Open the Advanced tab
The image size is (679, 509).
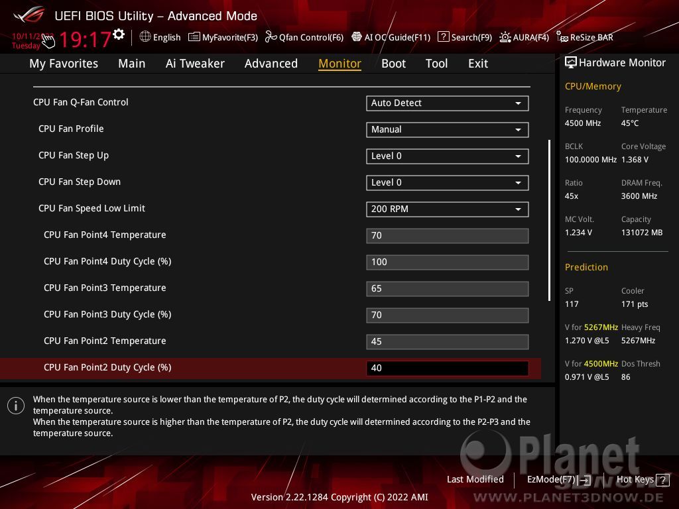coord(271,64)
